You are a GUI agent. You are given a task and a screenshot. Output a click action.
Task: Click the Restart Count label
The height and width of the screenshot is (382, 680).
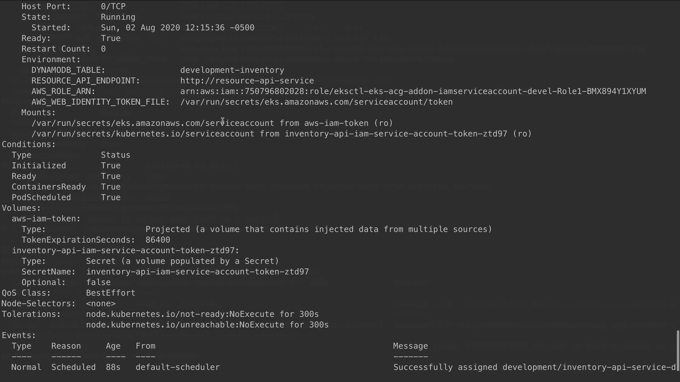(56, 49)
